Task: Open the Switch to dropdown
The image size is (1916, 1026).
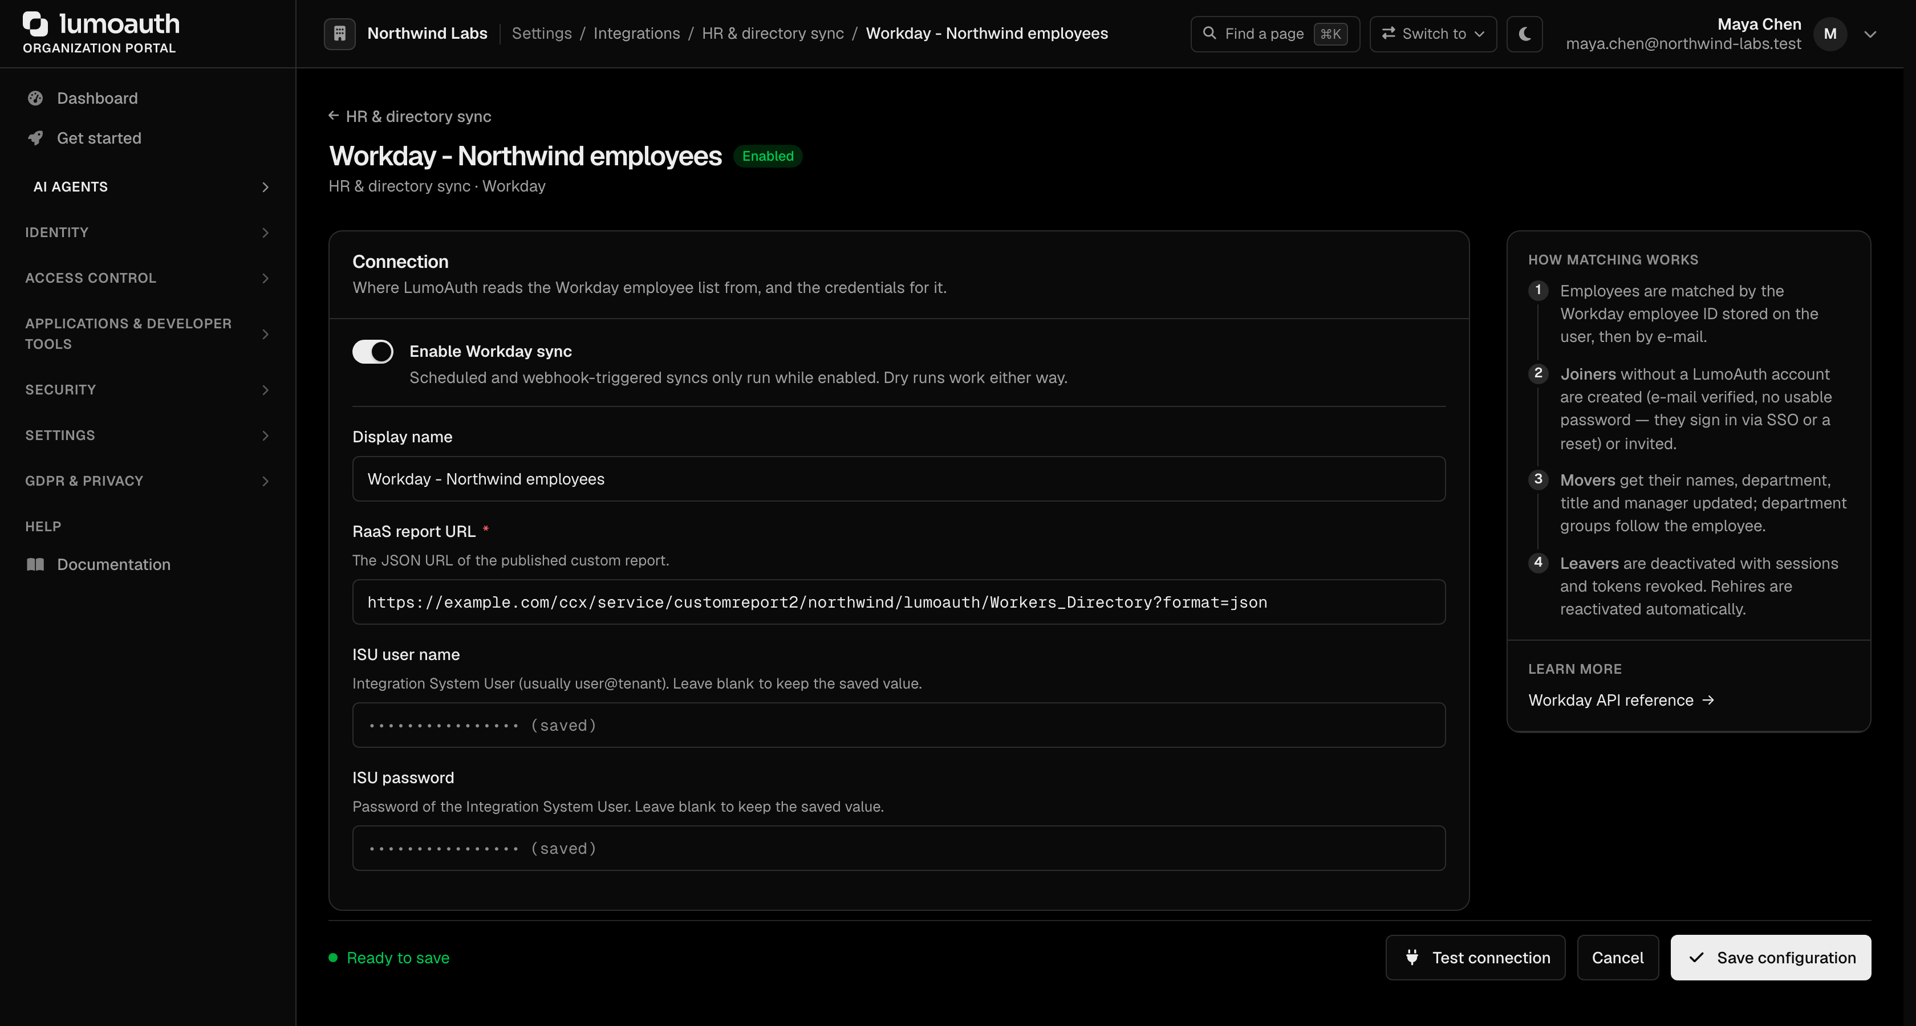Action: [x=1432, y=34]
